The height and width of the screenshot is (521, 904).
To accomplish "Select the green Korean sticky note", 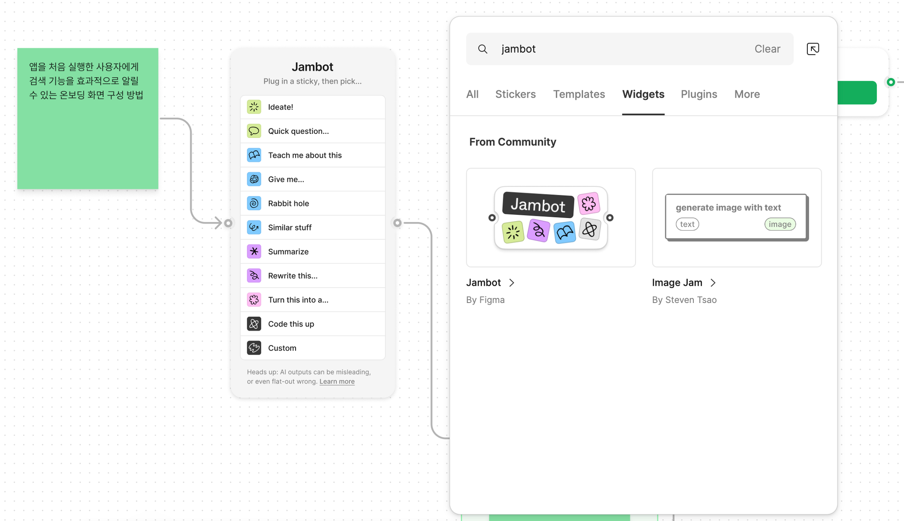I will (88, 118).
